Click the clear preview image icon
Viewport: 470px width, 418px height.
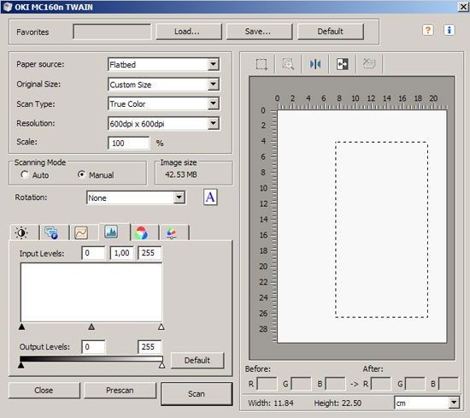pos(369,63)
